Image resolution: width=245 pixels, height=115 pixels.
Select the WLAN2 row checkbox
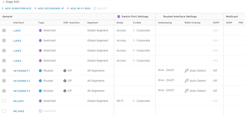point(4,111)
